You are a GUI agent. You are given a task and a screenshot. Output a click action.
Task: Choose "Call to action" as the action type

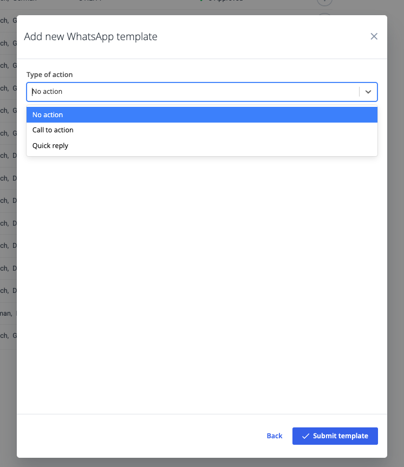click(53, 130)
